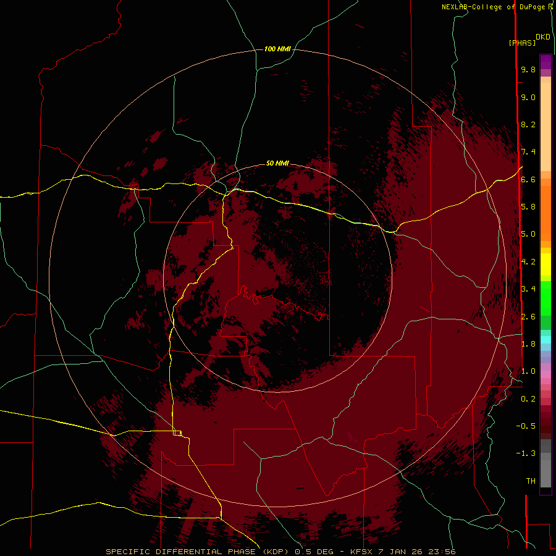Click the 1.0 value on the color scale
The height and width of the screenshot is (556, 556).
tap(528, 371)
